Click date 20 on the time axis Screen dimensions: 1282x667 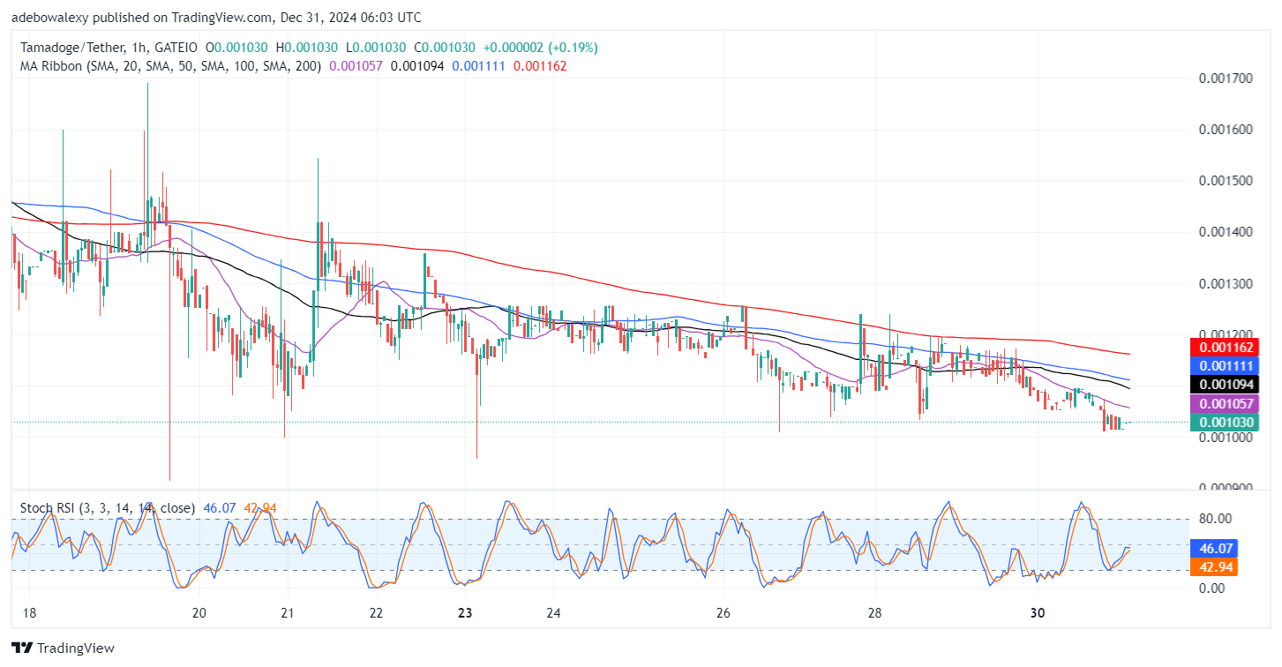pos(199,613)
